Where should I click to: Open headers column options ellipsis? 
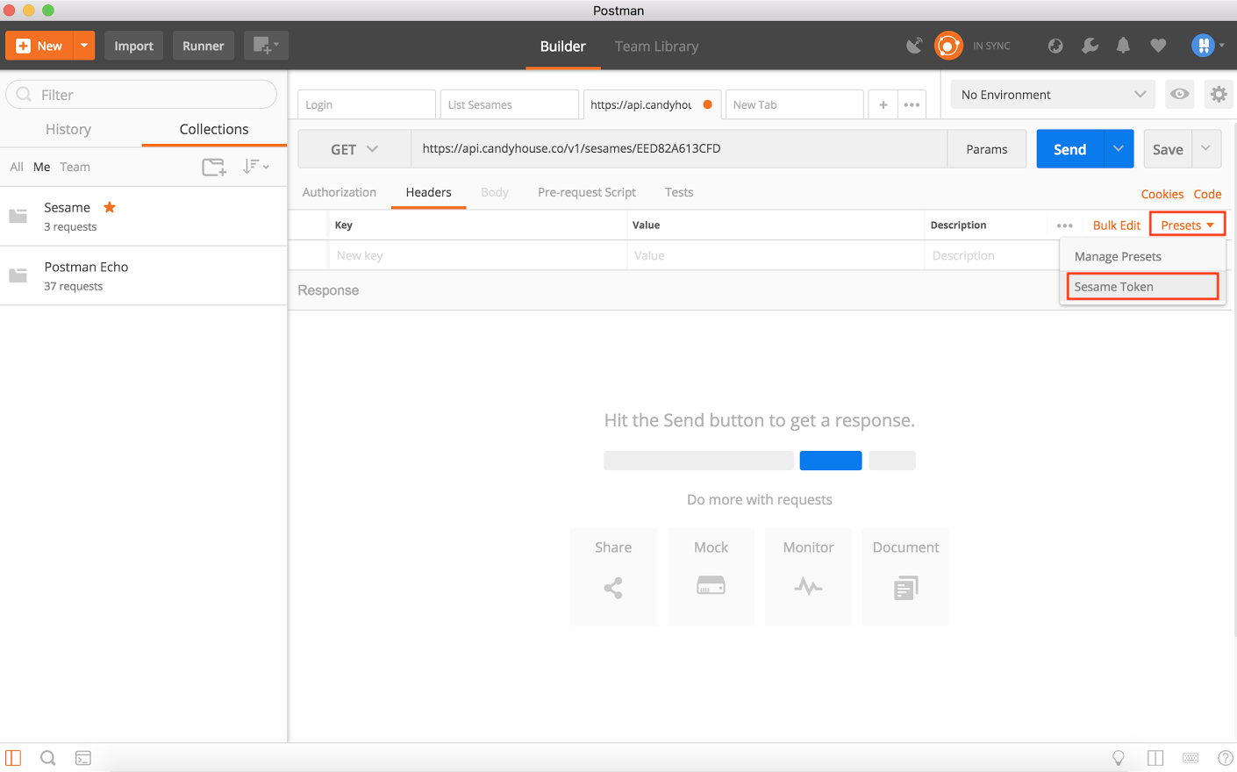pyautogui.click(x=1065, y=225)
